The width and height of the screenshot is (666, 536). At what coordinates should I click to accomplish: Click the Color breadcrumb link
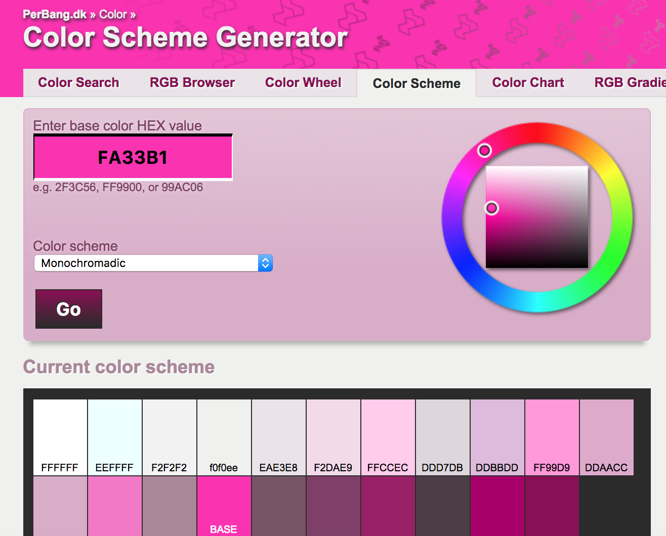point(113,14)
